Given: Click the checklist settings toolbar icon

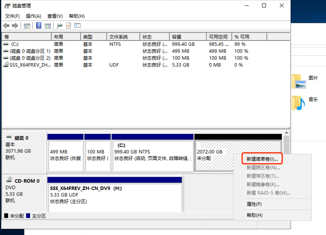Looking at the screenshot, I should (x=77, y=26).
